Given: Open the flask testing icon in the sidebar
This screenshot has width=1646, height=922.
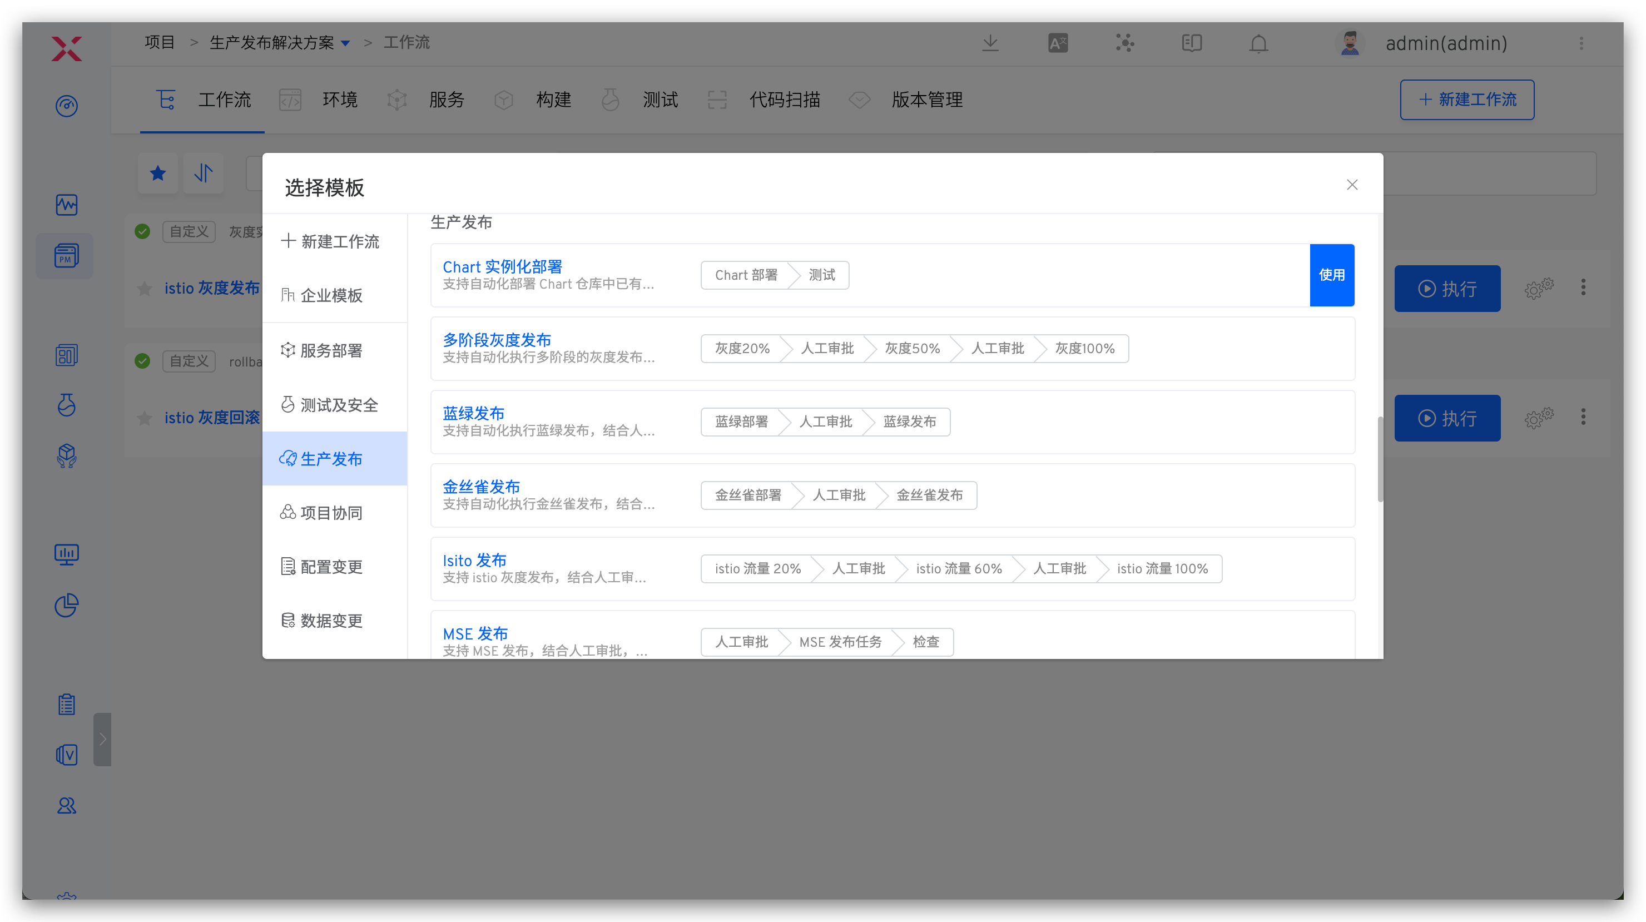Looking at the screenshot, I should (x=67, y=404).
